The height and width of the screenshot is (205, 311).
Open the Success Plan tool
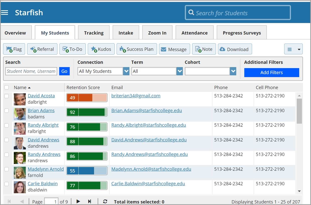tap(137, 49)
